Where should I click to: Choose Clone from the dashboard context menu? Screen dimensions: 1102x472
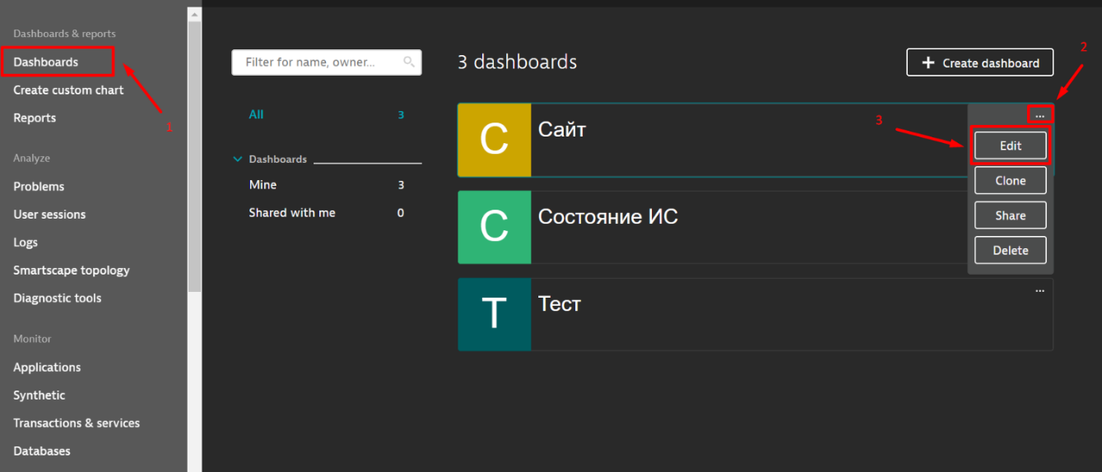(1010, 181)
